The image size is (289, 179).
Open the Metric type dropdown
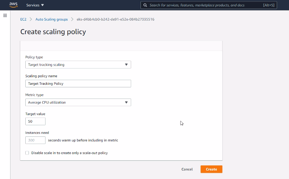click(78, 102)
